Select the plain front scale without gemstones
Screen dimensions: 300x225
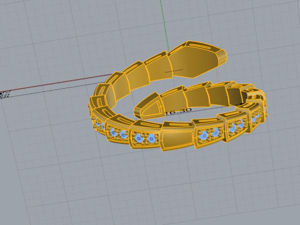(x=177, y=136)
